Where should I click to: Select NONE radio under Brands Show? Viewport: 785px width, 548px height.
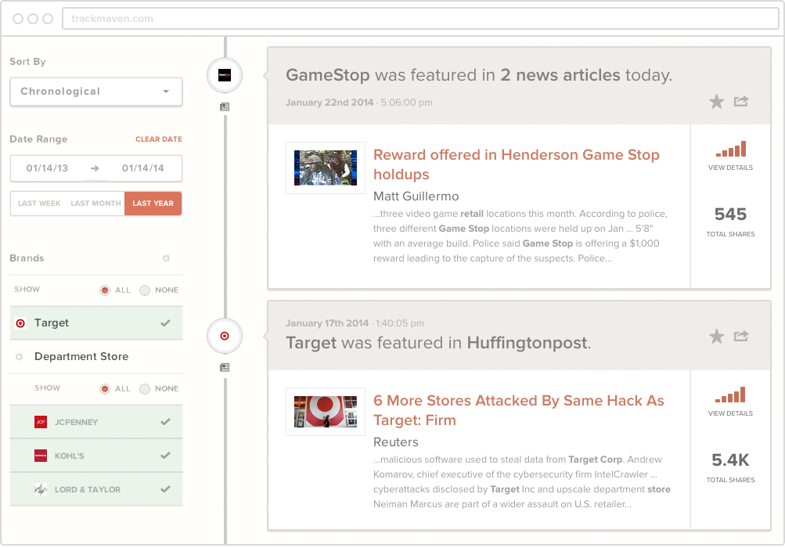(145, 290)
